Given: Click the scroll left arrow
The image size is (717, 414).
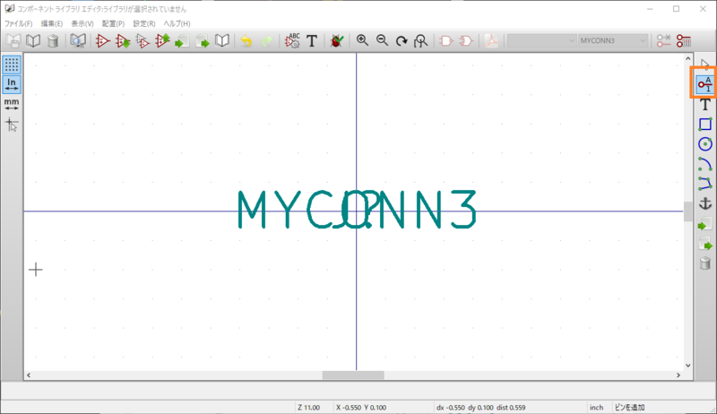Looking at the screenshot, I should coord(29,375).
